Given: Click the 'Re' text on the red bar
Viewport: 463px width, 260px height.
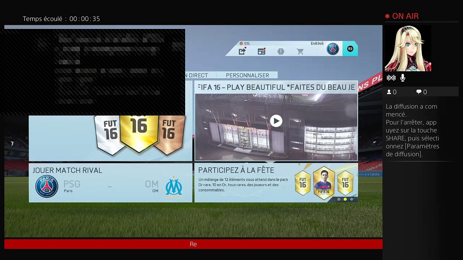Looking at the screenshot, I should (x=193, y=244).
